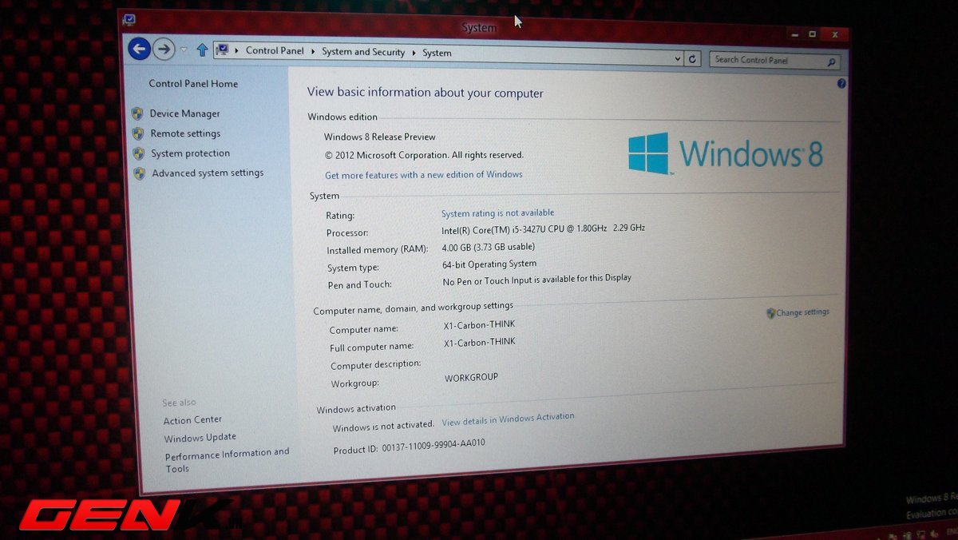This screenshot has height=540, width=958.
Task: Click Windows 8 Release Preview edition text
Action: point(380,137)
